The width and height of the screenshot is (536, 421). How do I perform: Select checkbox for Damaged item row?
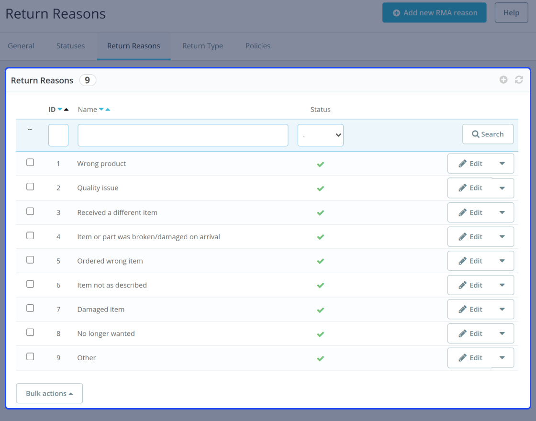tap(30, 308)
